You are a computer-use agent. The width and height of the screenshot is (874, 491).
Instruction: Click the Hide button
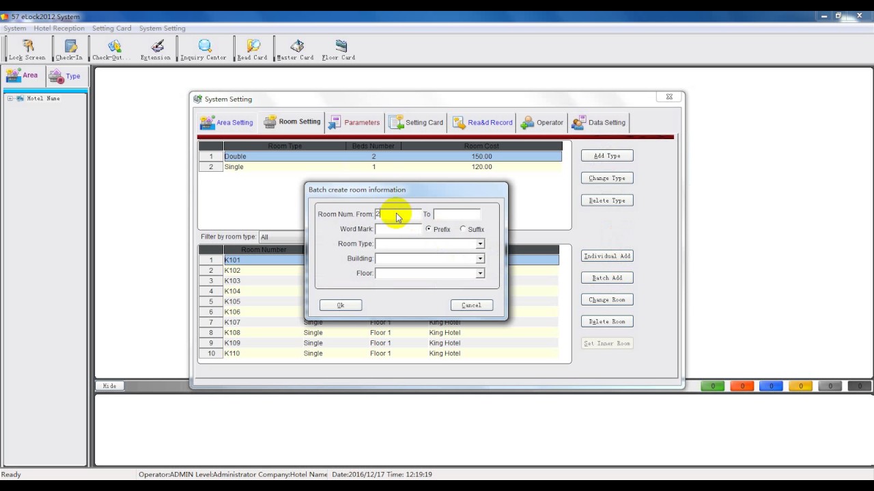point(109,386)
